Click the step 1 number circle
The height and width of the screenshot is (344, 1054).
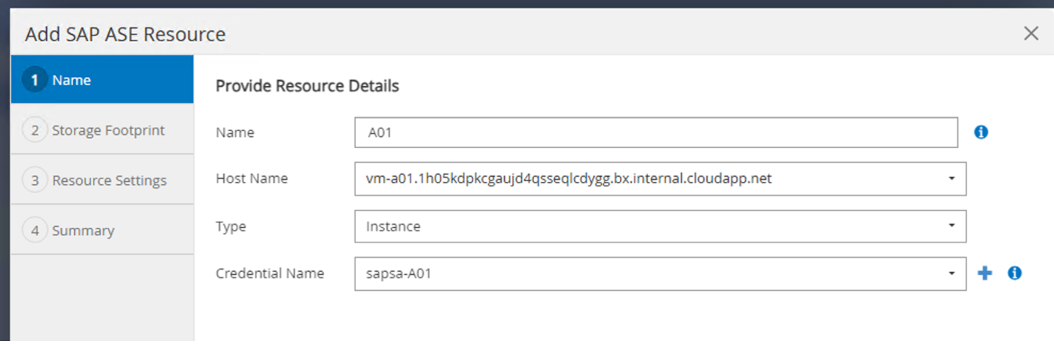35,80
